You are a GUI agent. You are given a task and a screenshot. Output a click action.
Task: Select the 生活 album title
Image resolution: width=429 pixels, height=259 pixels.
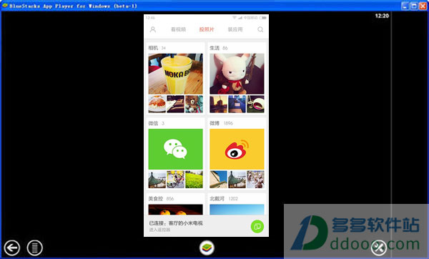click(214, 48)
